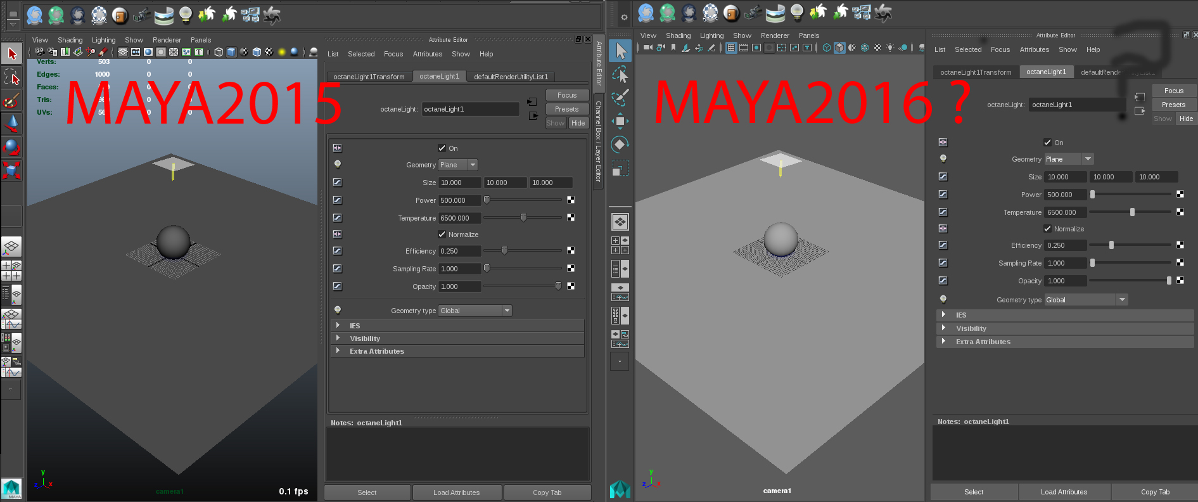Screen dimensions: 1198x502
Task: Click the light bulb shelf icon in Maya 2016
Action: coord(797,12)
